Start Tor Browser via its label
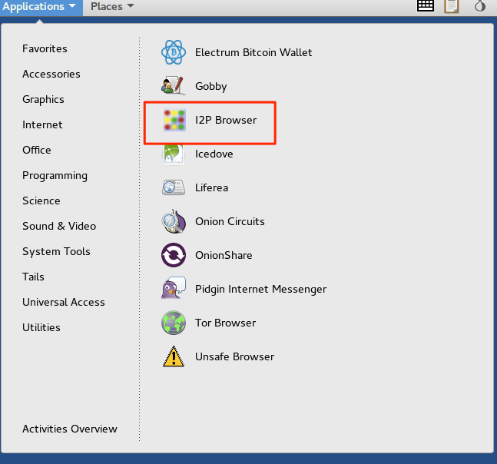 pos(225,323)
